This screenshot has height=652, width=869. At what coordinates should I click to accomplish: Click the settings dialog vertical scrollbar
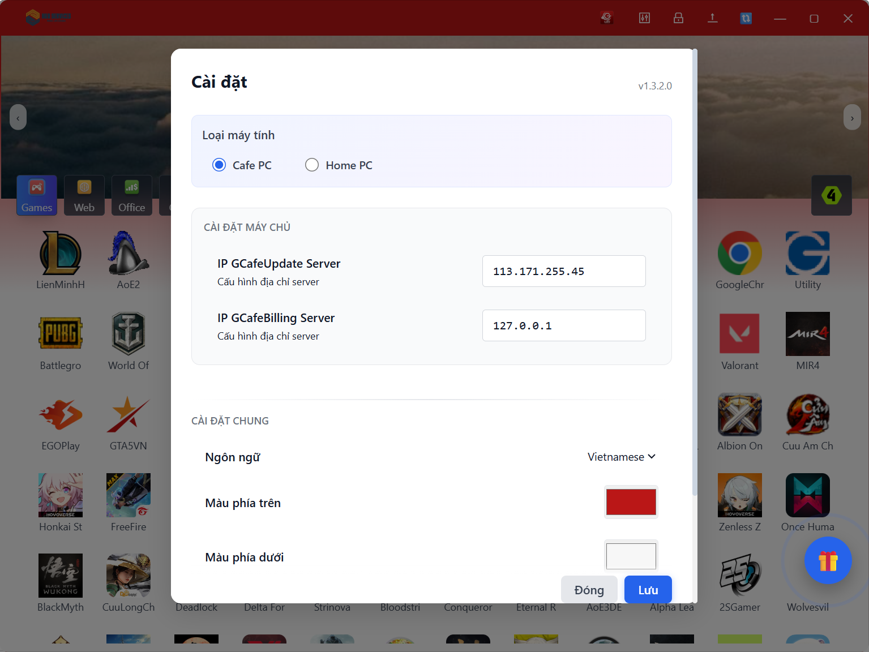coord(695,273)
